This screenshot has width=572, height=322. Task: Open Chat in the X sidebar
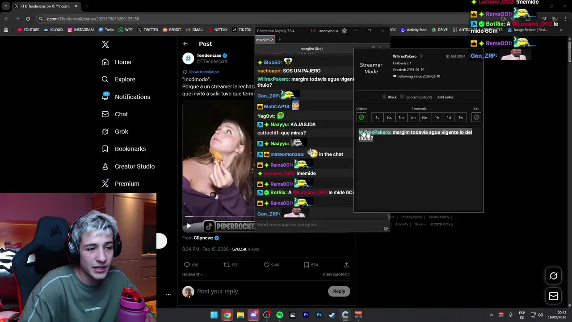pos(114,114)
